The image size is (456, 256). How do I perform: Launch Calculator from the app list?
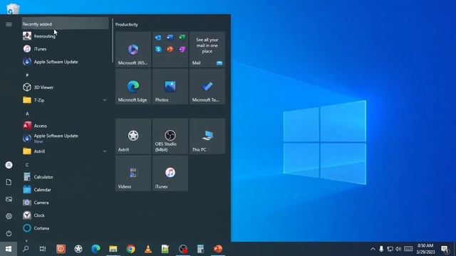click(66, 177)
